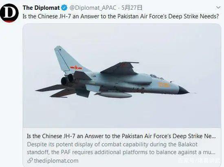The image size is (224, 167).
Task: Click the card headline below the photo
Action: (121, 136)
